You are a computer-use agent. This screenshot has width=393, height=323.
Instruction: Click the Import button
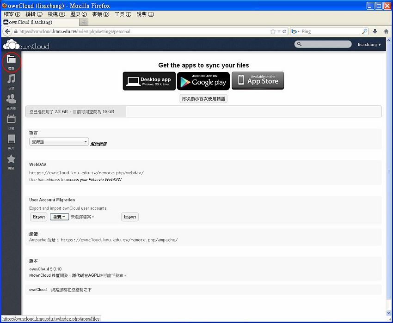[130, 217]
